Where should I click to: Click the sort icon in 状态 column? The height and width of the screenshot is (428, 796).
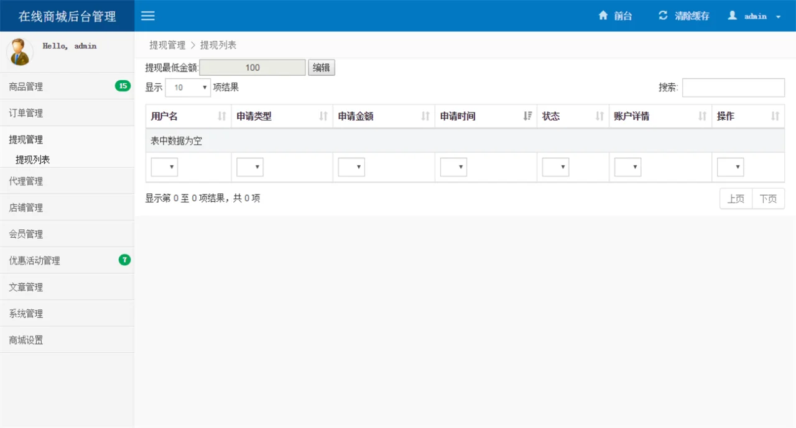coord(599,116)
